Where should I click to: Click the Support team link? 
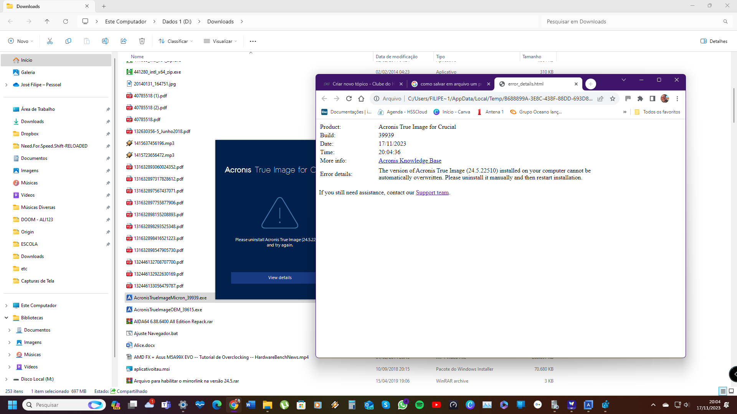(x=432, y=192)
